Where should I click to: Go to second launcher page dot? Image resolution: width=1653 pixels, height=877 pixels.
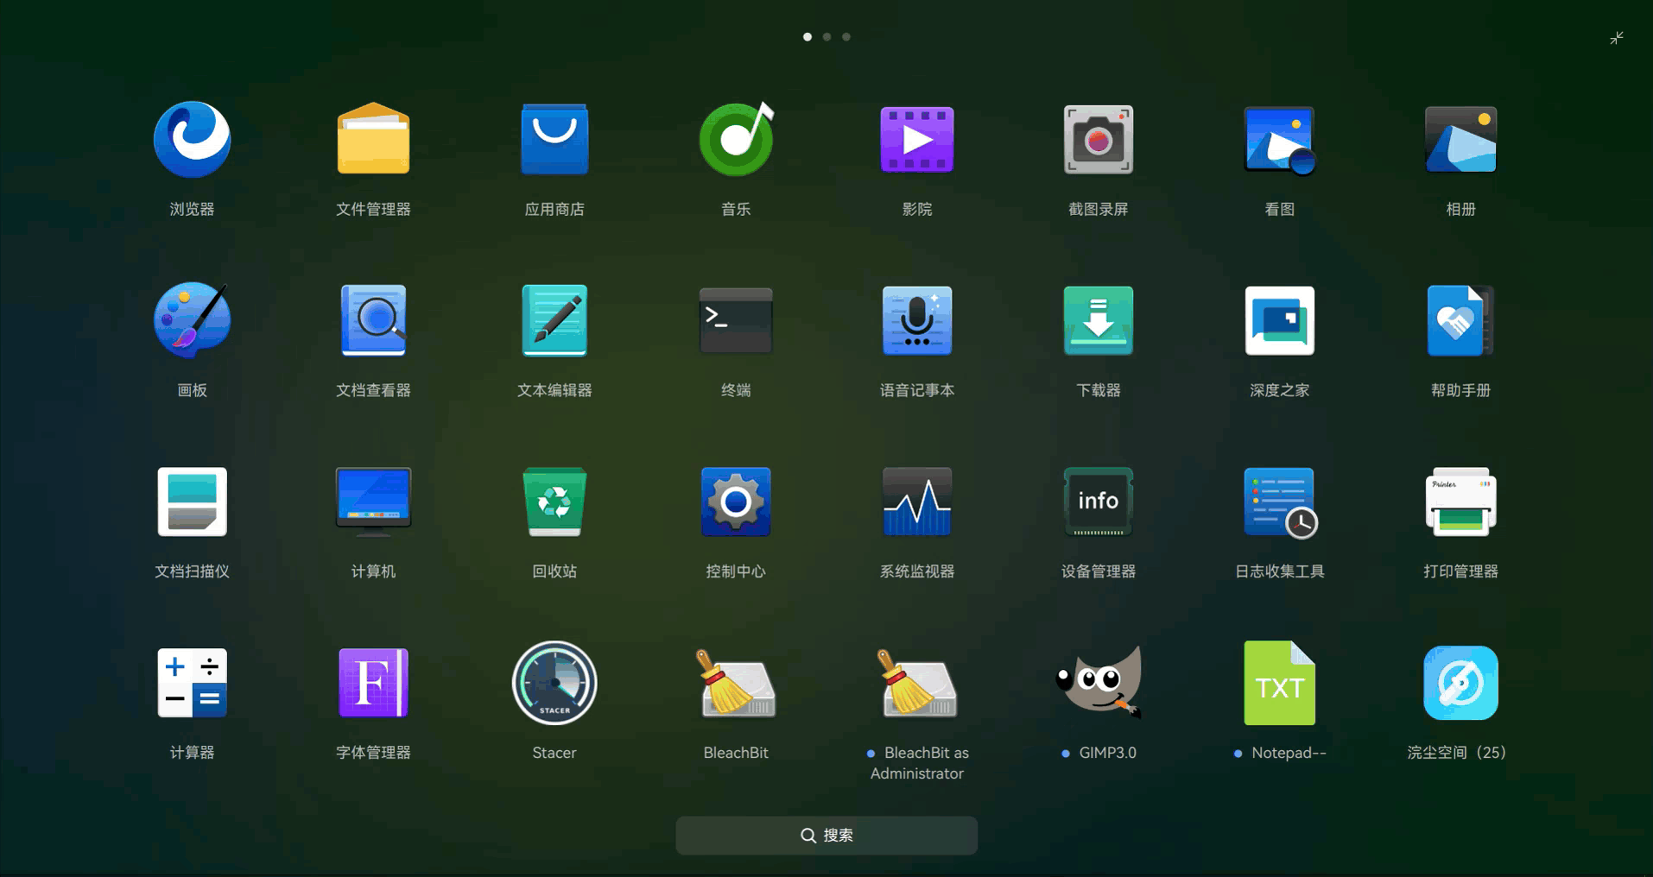(826, 37)
